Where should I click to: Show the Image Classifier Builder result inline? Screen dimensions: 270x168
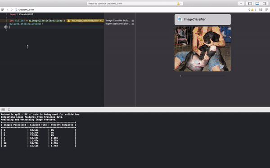[133, 21]
